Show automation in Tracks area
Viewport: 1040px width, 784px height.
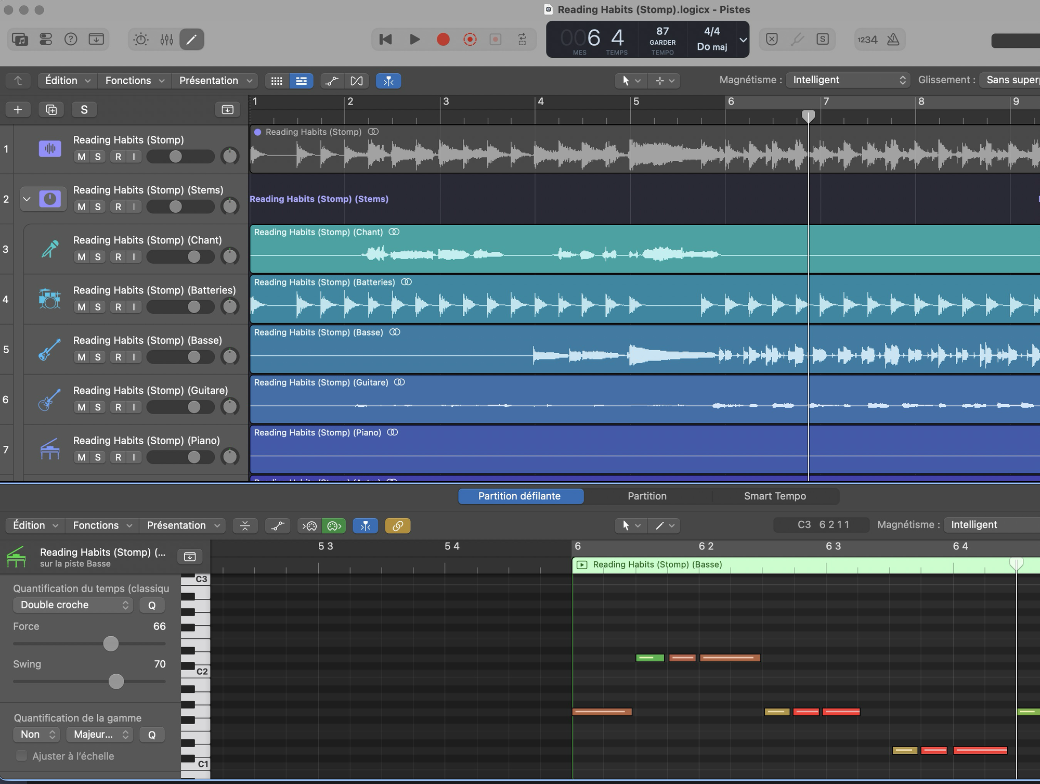tap(331, 81)
